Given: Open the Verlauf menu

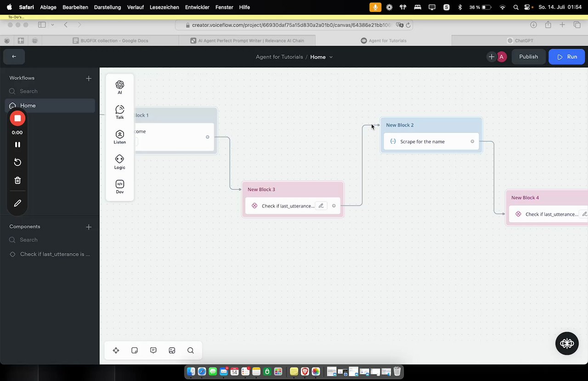Looking at the screenshot, I should (136, 7).
